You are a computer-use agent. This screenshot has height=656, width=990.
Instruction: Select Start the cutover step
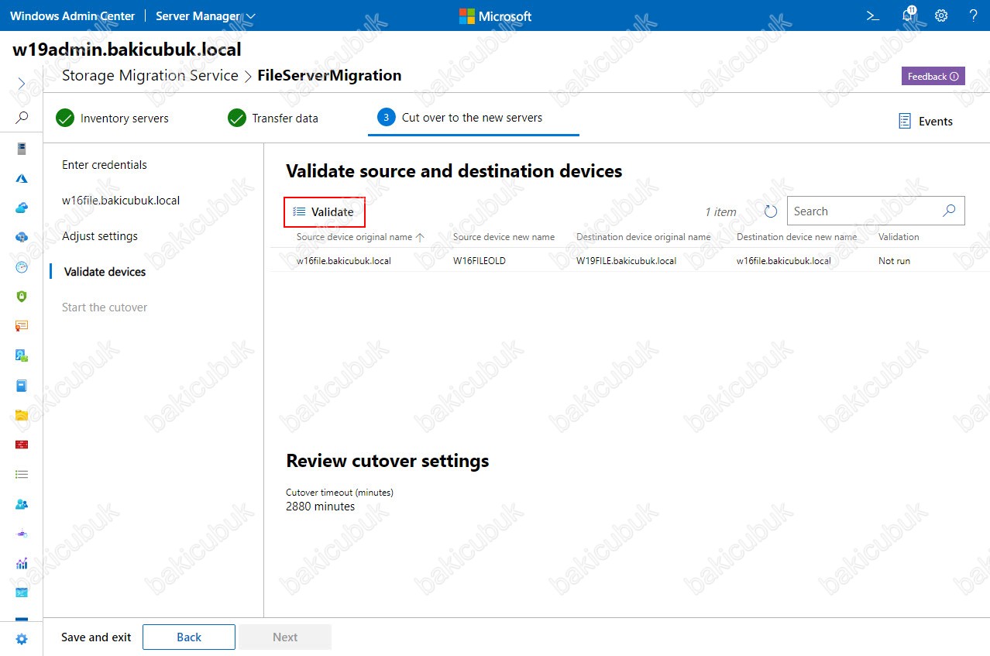pyautogui.click(x=105, y=307)
